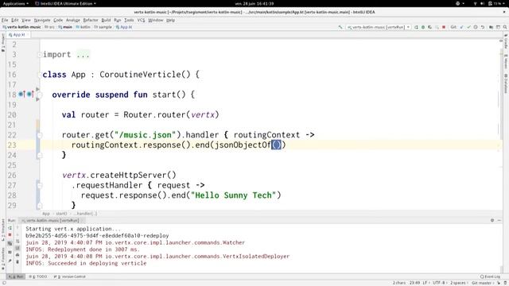Viewport: 509px width, 286px height.
Task: Open the VCS menu
Action: click(x=141, y=20)
